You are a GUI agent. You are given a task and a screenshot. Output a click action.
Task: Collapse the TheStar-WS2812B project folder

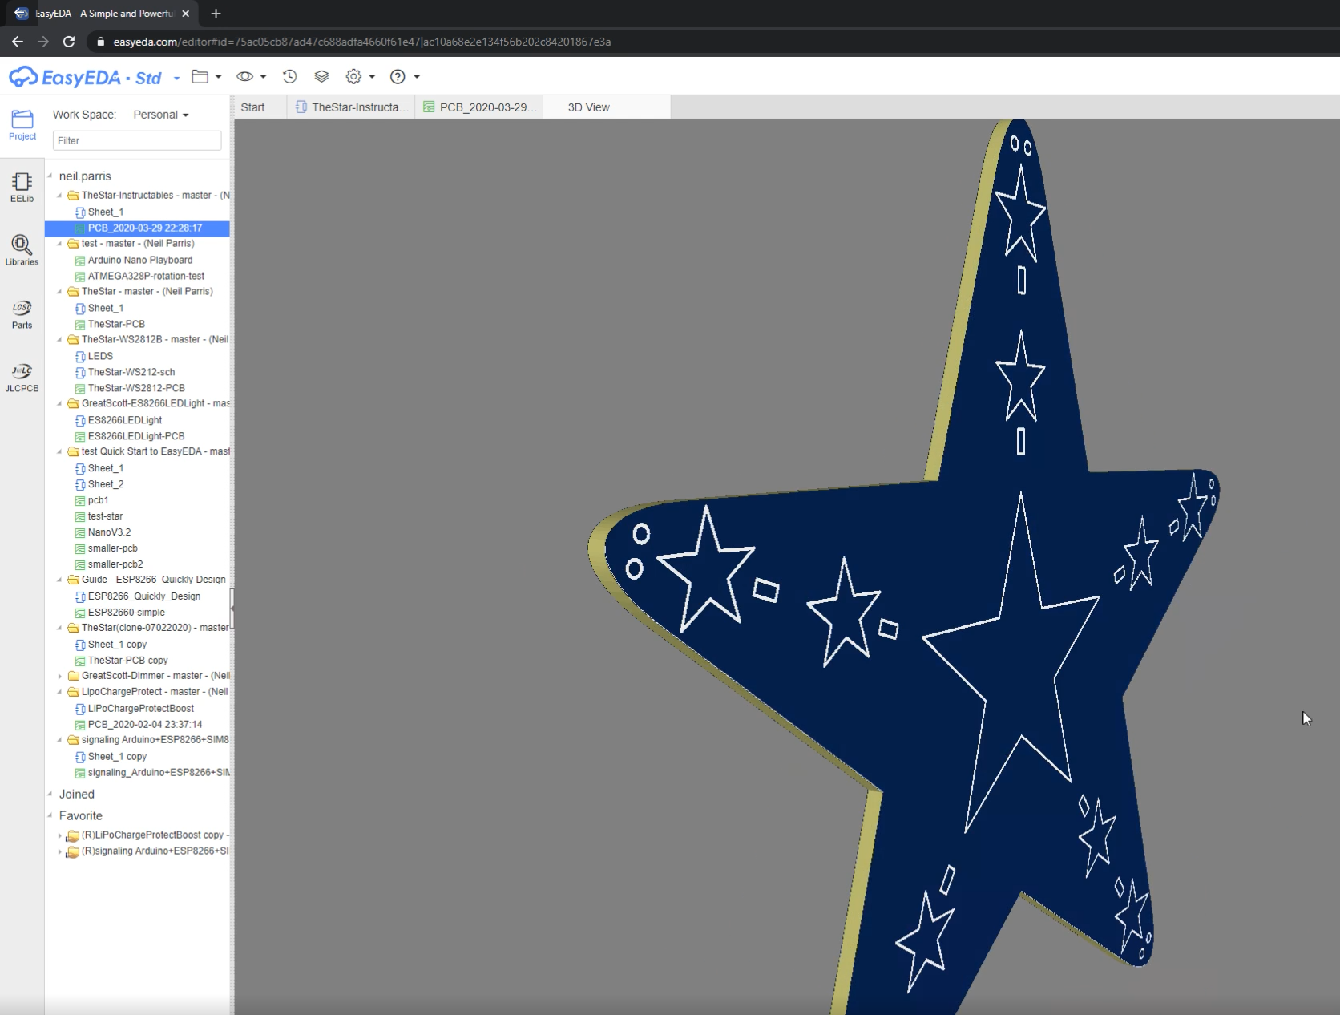point(59,339)
